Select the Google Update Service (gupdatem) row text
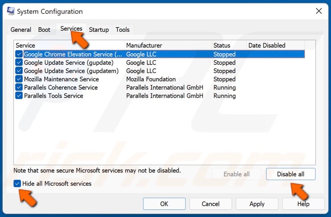 [x=71, y=71]
